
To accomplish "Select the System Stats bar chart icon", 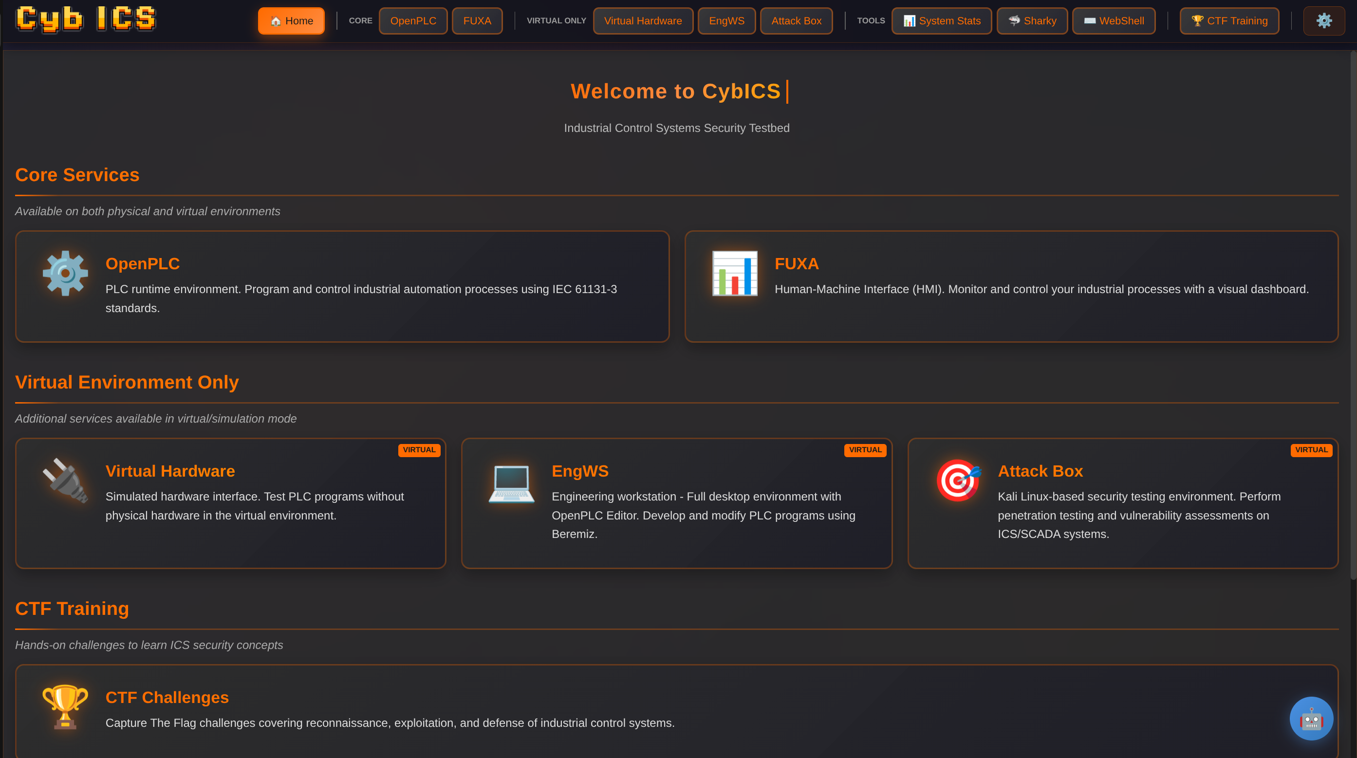I will click(x=909, y=20).
